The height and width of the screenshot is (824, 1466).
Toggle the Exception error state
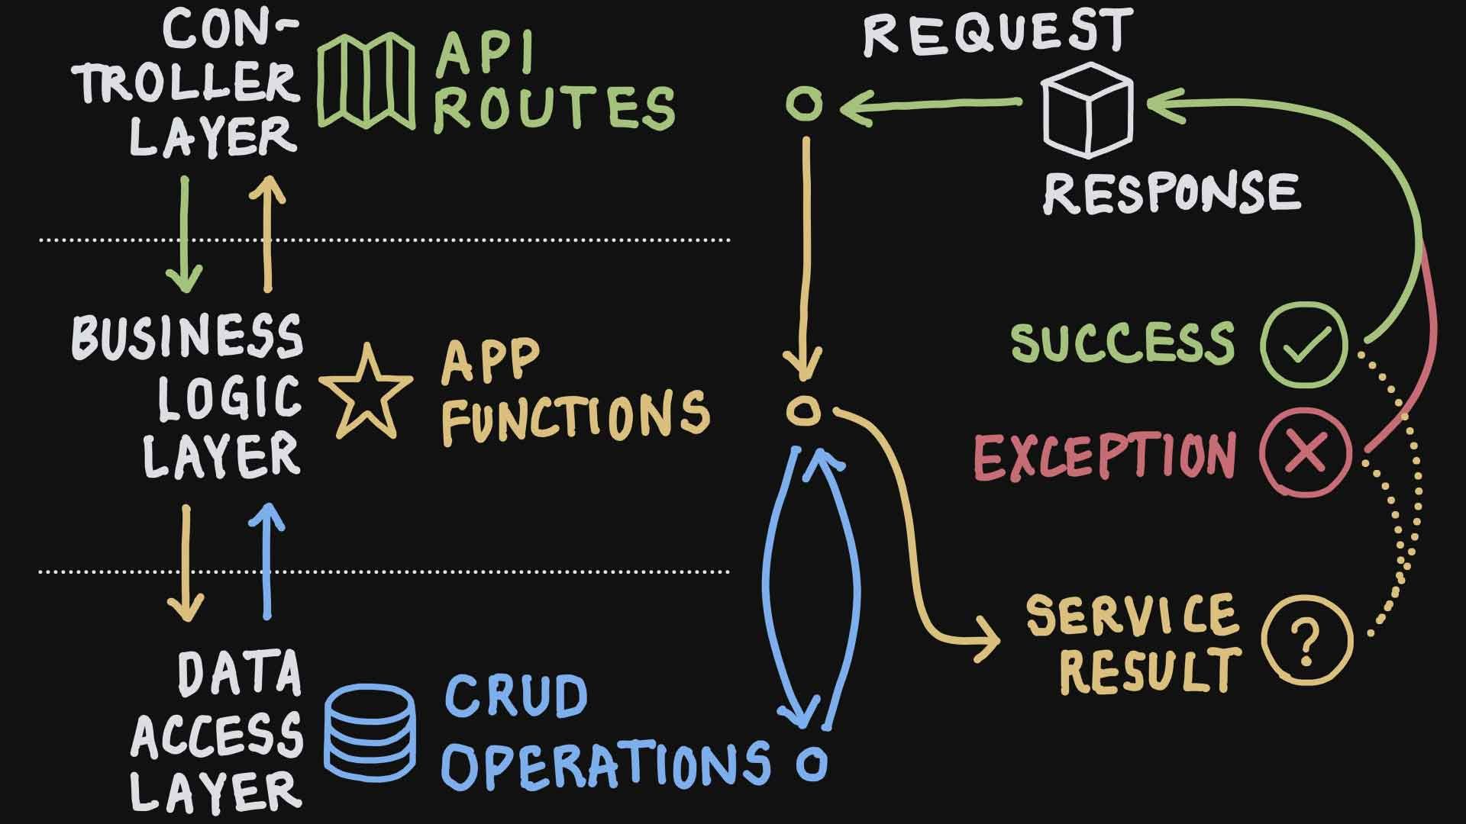(x=1307, y=452)
